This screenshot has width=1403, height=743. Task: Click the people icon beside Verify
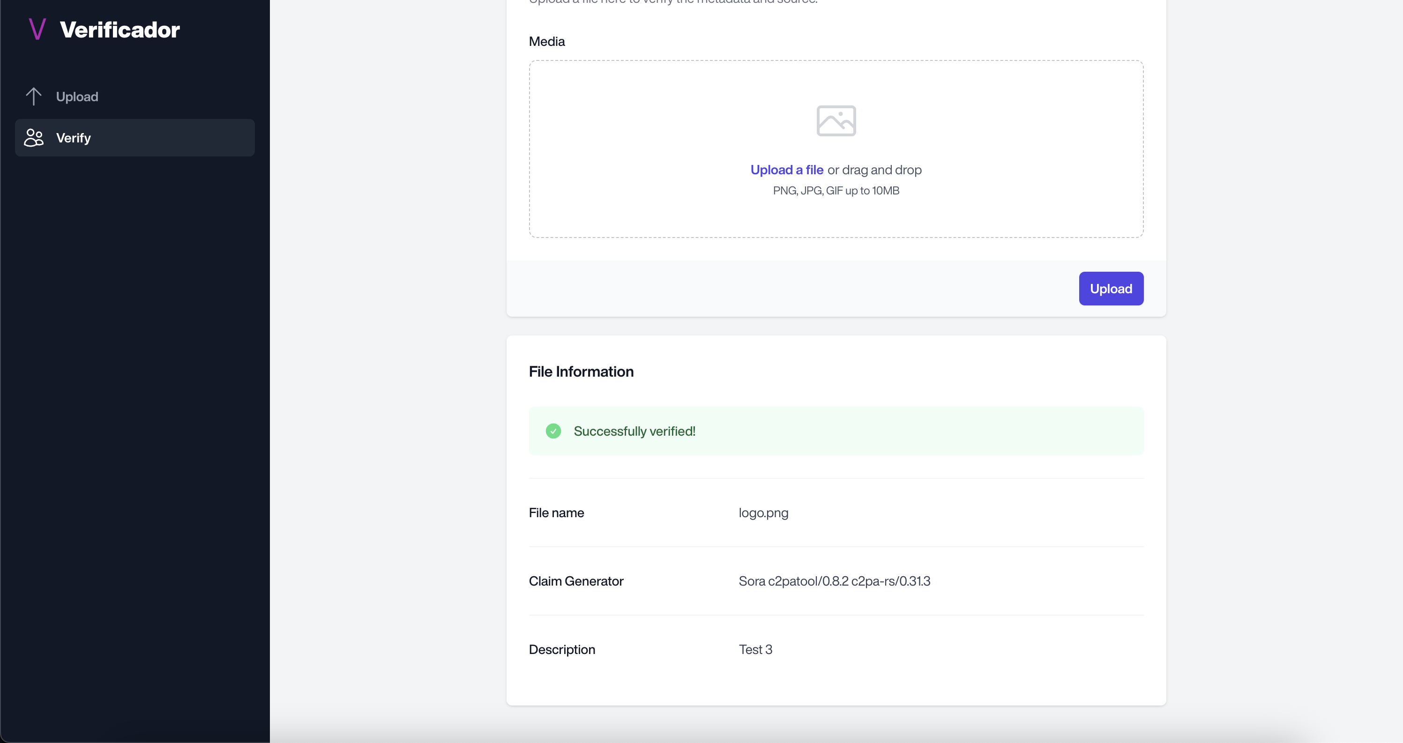34,138
